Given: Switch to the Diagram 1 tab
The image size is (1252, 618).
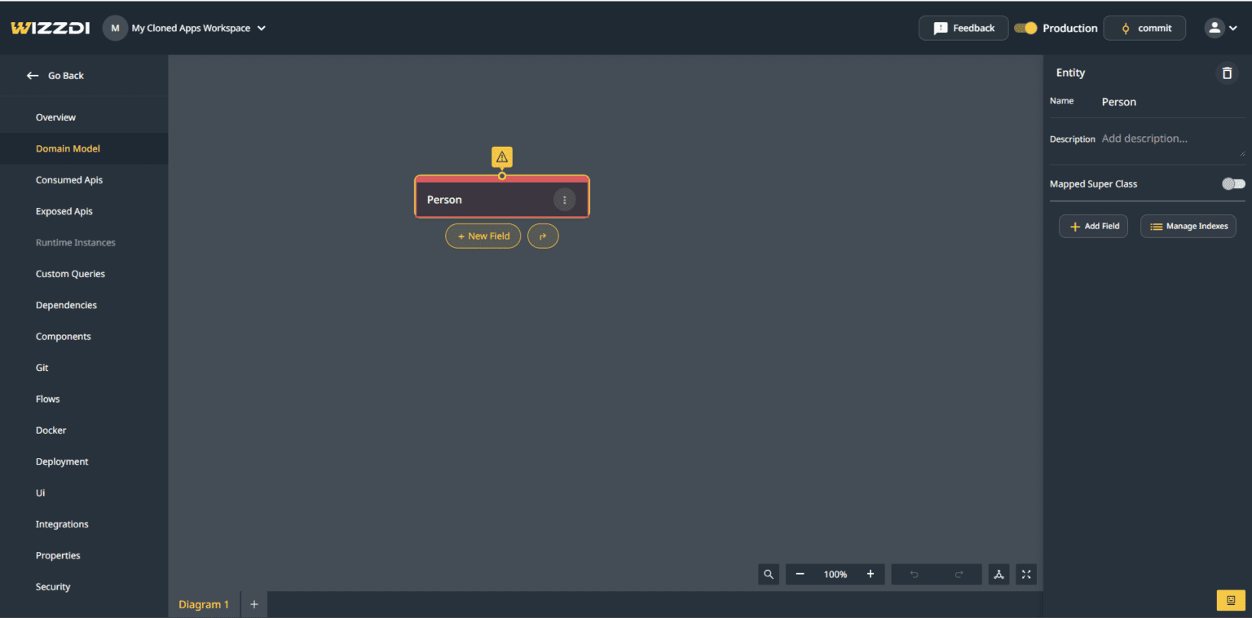Looking at the screenshot, I should pyautogui.click(x=204, y=604).
